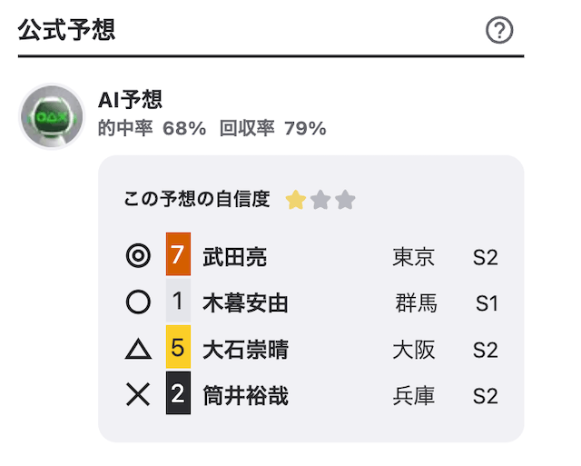Select the gold first confidence star
This screenshot has height=466, width=581.
tap(296, 200)
